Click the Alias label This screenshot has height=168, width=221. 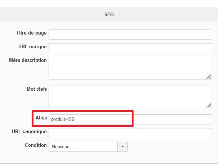coord(41,118)
